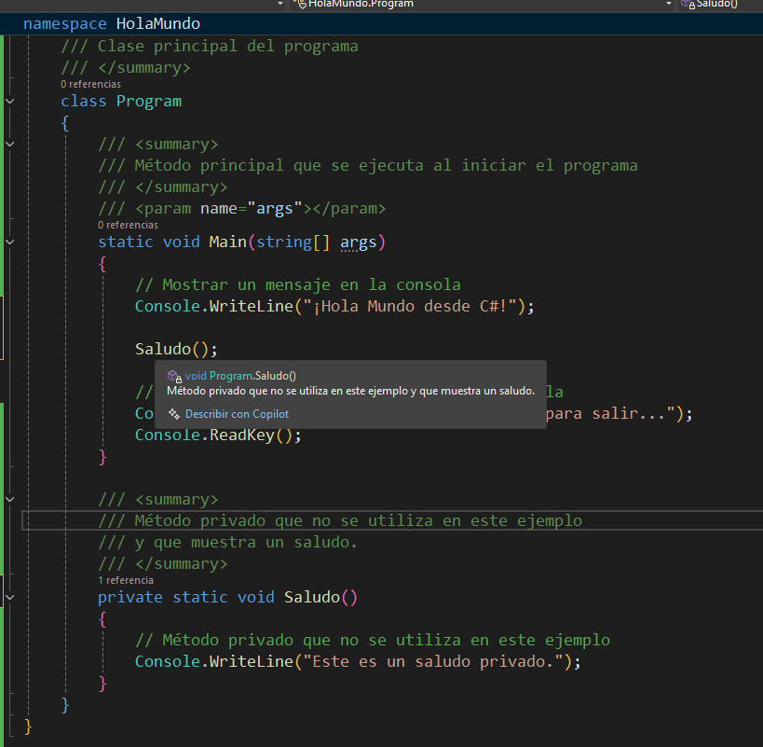Click the method icon beside Saludo() dropdown
The height and width of the screenshot is (747, 763).
pos(688,4)
